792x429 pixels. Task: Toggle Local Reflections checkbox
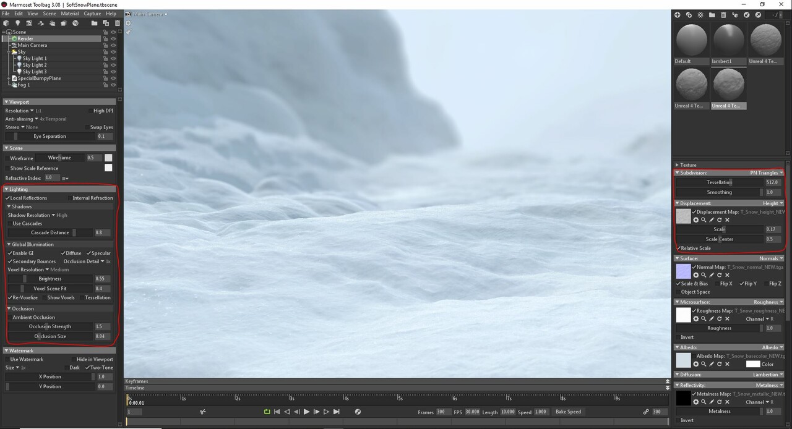click(x=7, y=198)
